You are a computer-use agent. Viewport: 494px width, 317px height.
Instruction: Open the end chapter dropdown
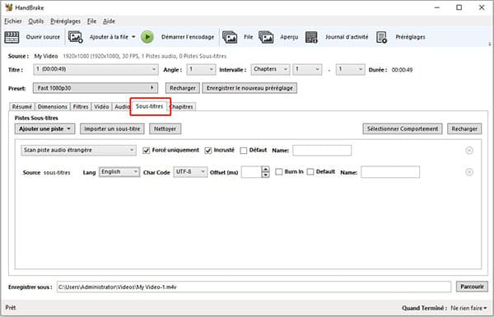351,69
